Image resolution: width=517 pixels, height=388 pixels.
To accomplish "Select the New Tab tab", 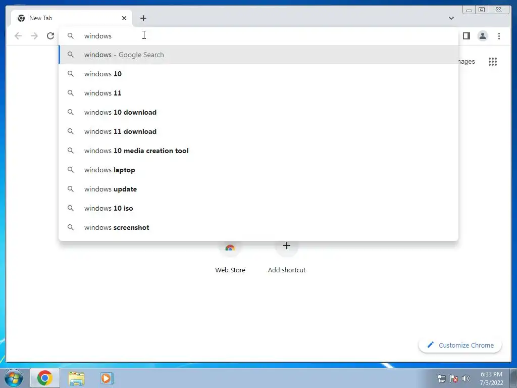I will (72, 18).
